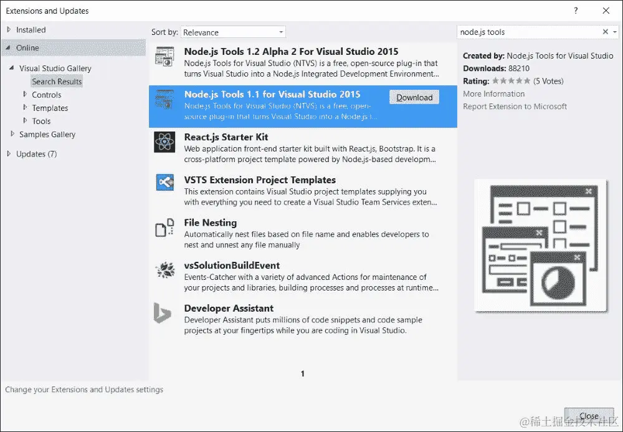
Task: Select the Samples Gallery tree item
Action: coord(47,134)
